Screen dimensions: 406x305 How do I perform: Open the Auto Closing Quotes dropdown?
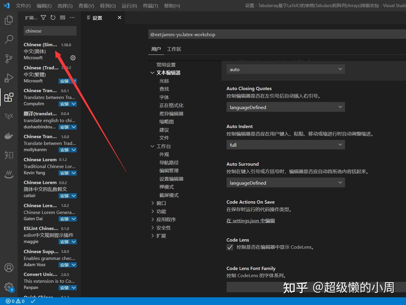[x=285, y=107]
